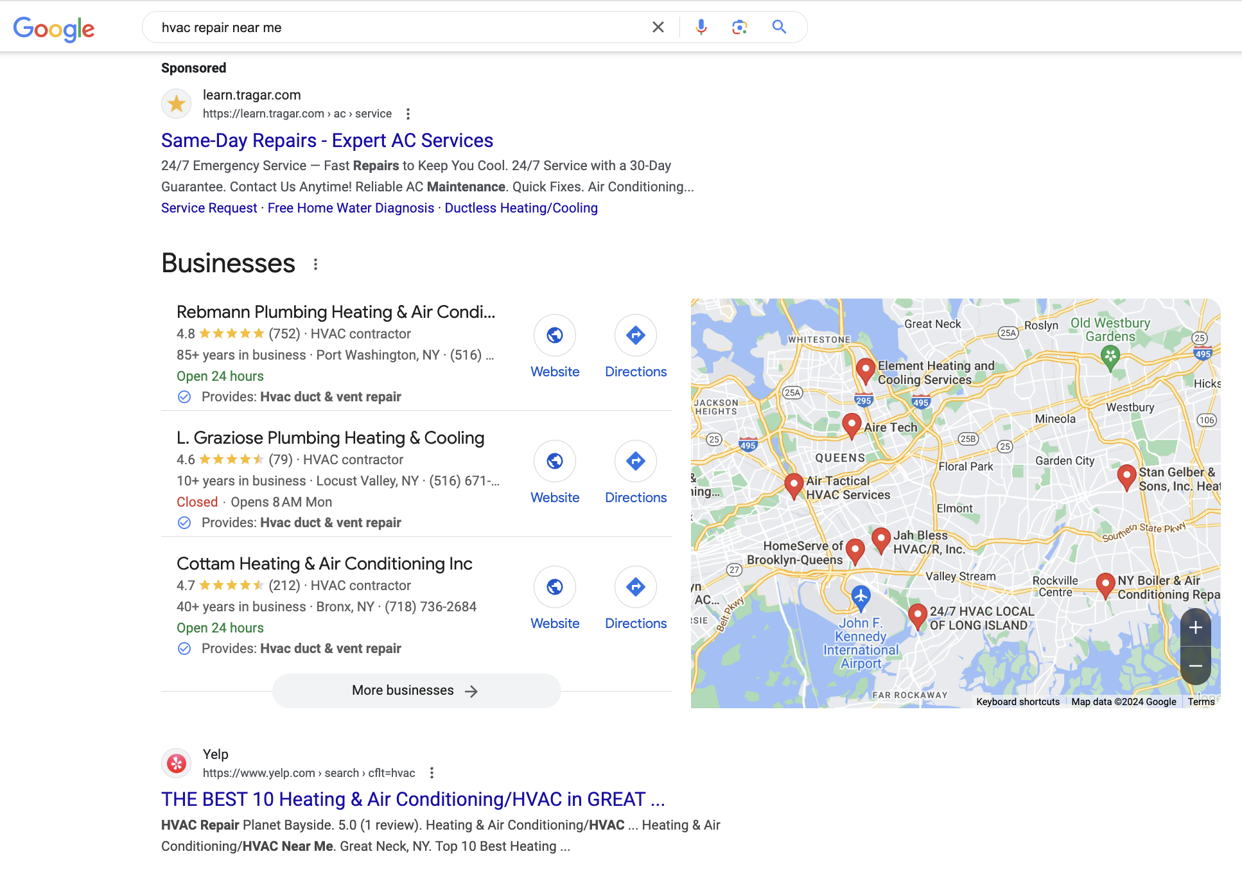1242x872 pixels.
Task: Click Rebmann Website text label
Action: point(555,372)
